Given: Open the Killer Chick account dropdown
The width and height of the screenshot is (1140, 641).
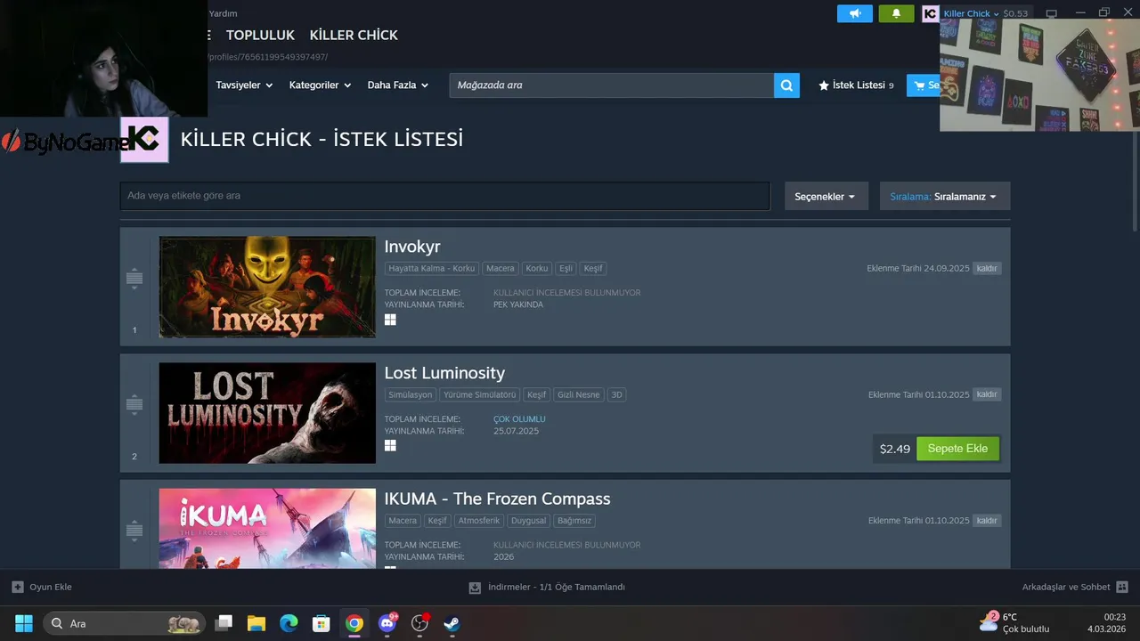Looking at the screenshot, I should (971, 13).
